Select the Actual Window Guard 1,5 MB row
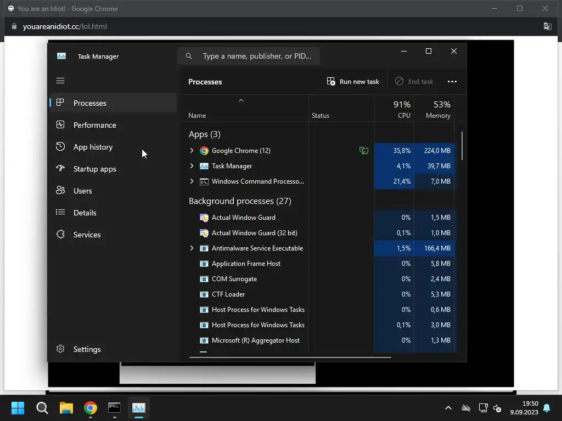This screenshot has height=421, width=562. coord(317,217)
